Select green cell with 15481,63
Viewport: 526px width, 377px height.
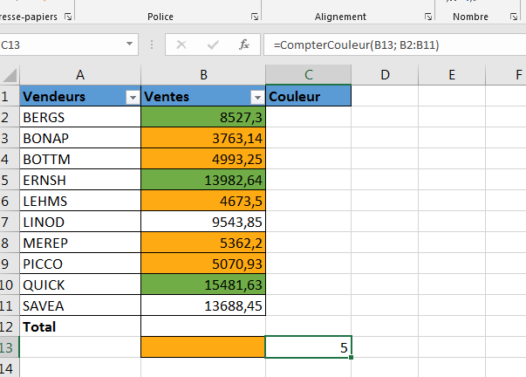click(203, 284)
